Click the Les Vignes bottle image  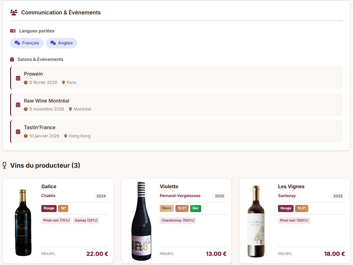(256, 221)
